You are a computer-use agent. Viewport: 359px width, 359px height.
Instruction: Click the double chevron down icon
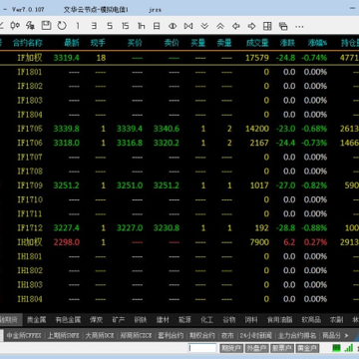[x=204, y=26]
